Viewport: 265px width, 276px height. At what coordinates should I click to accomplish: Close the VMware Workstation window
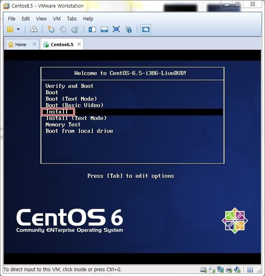click(x=253, y=4)
